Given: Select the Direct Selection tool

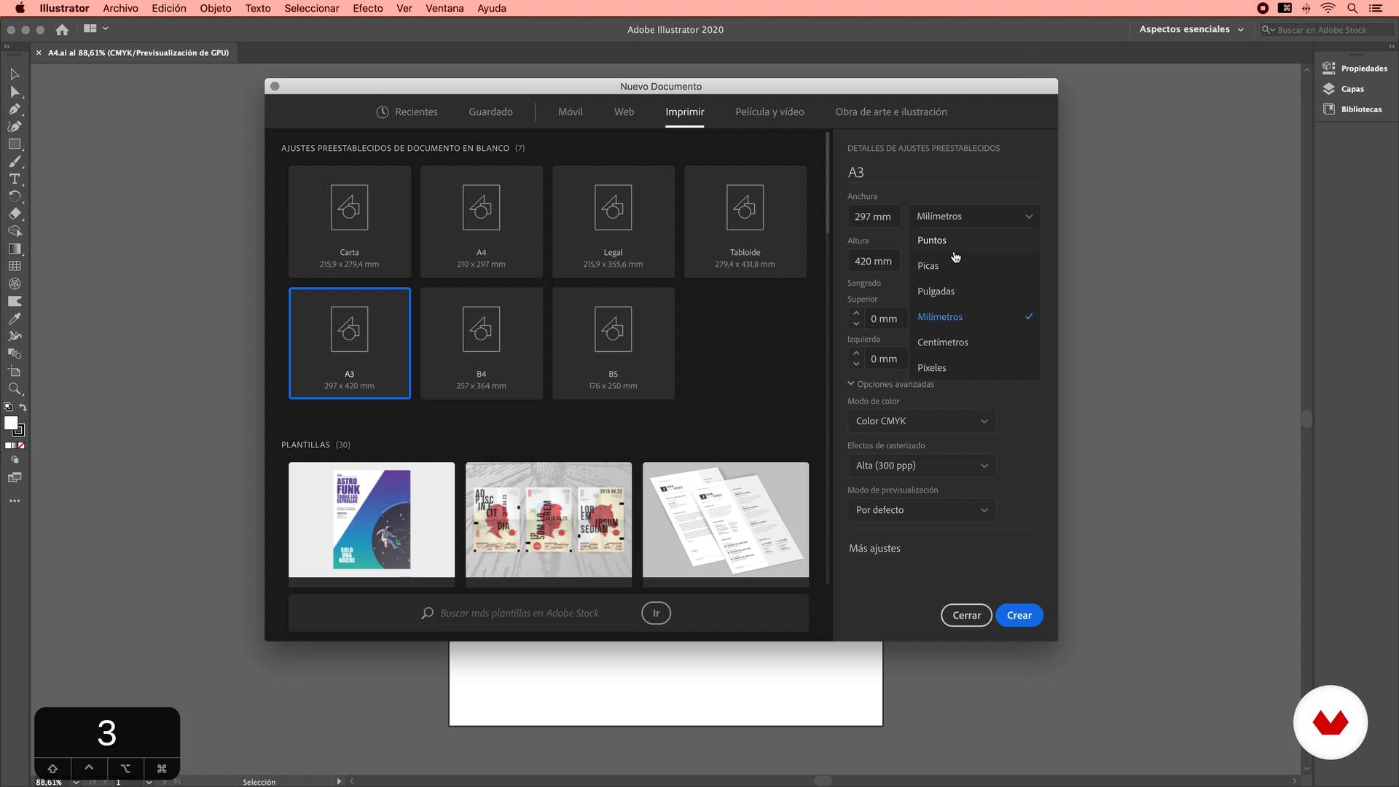Looking at the screenshot, I should pos(15,92).
